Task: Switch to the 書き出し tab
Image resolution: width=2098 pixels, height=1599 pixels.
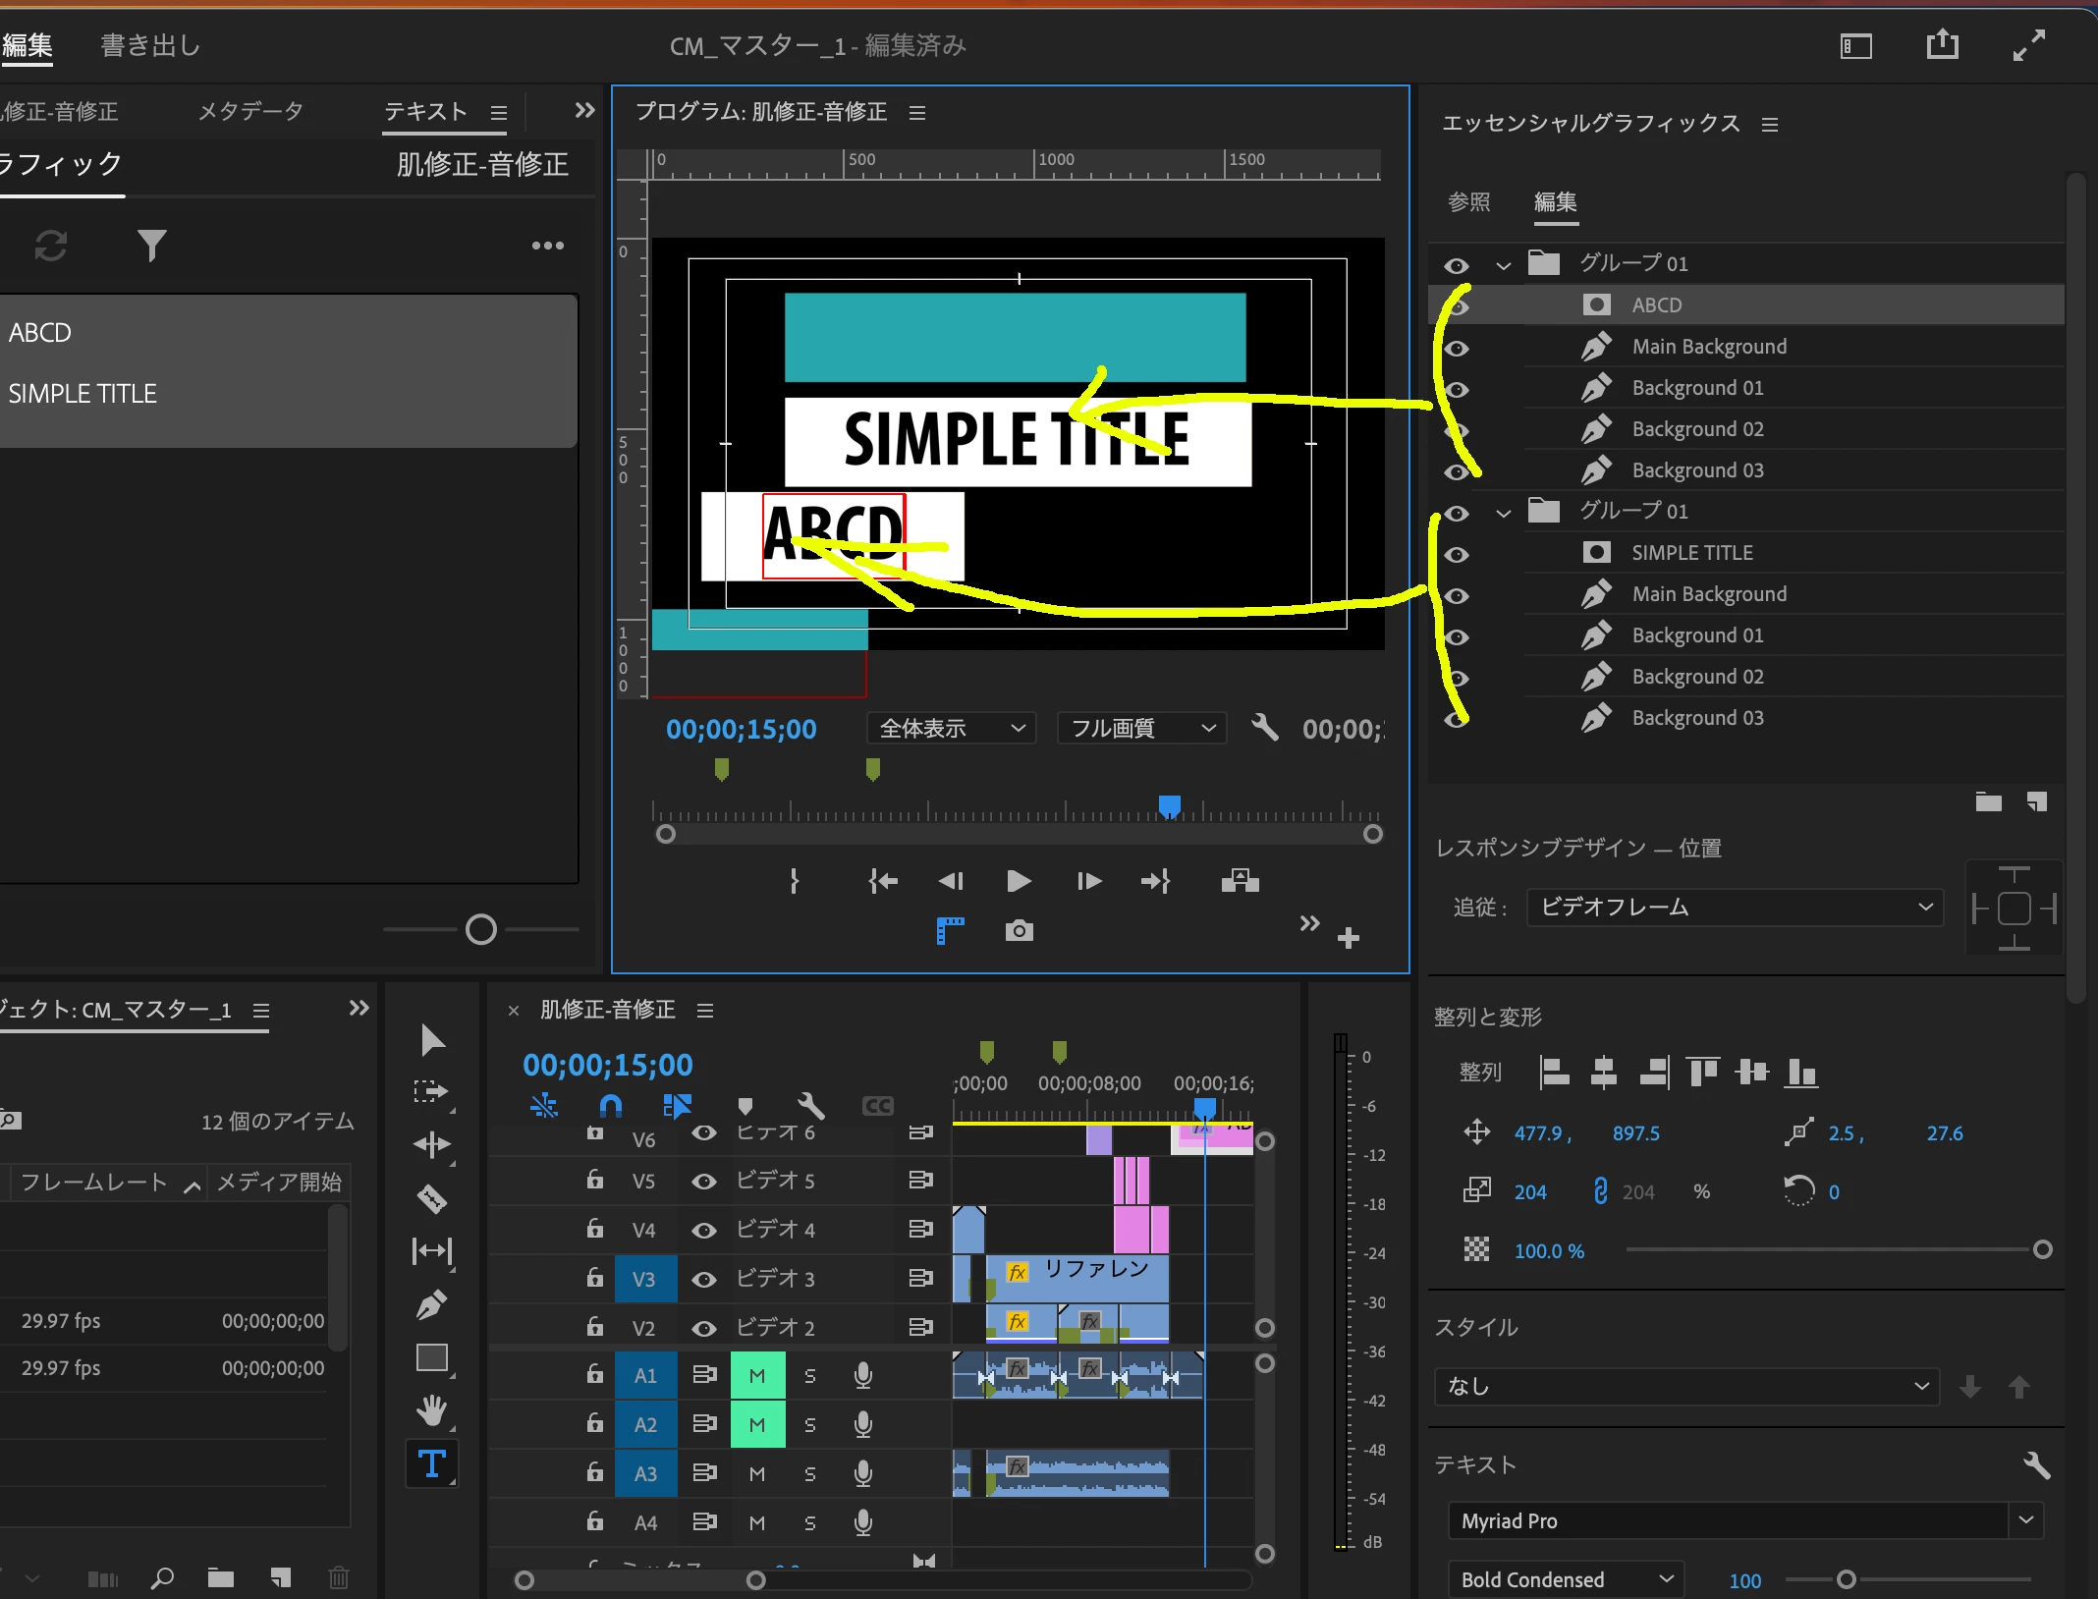Action: point(150,46)
